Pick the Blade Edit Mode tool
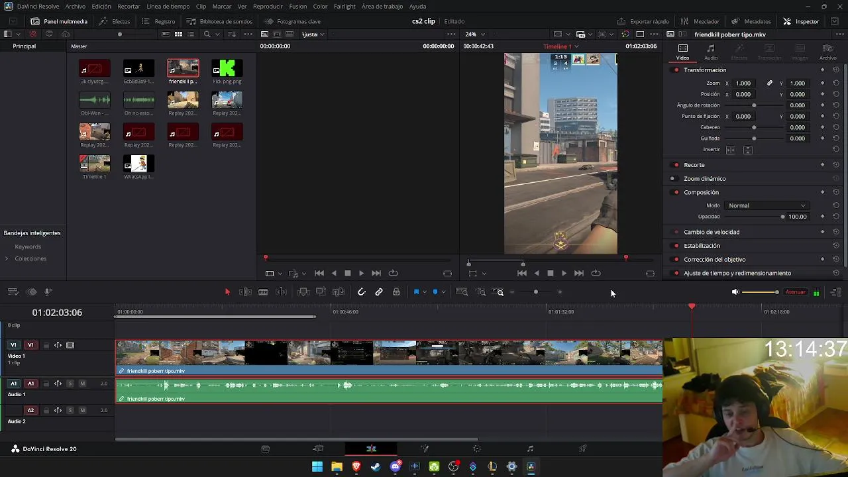 tap(263, 292)
